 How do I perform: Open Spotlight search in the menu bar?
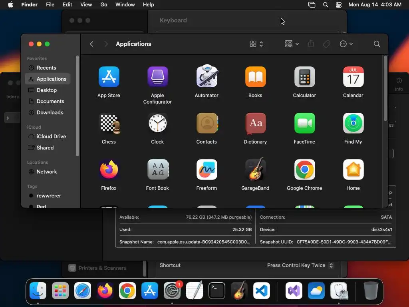pyautogui.click(x=325, y=5)
